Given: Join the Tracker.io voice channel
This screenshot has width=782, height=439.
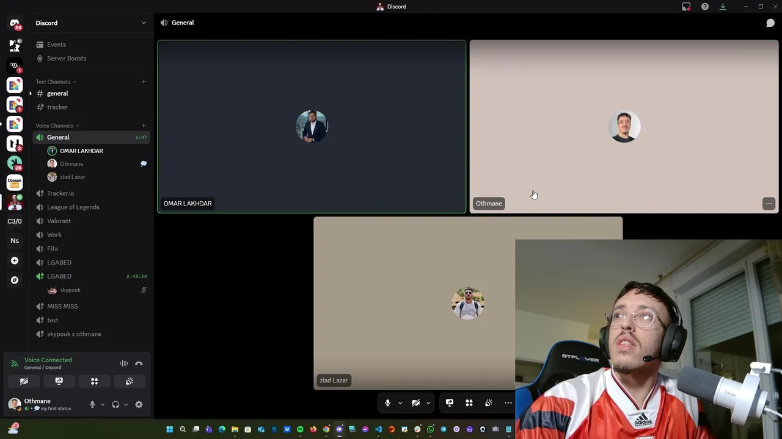Looking at the screenshot, I should pyautogui.click(x=91, y=193).
